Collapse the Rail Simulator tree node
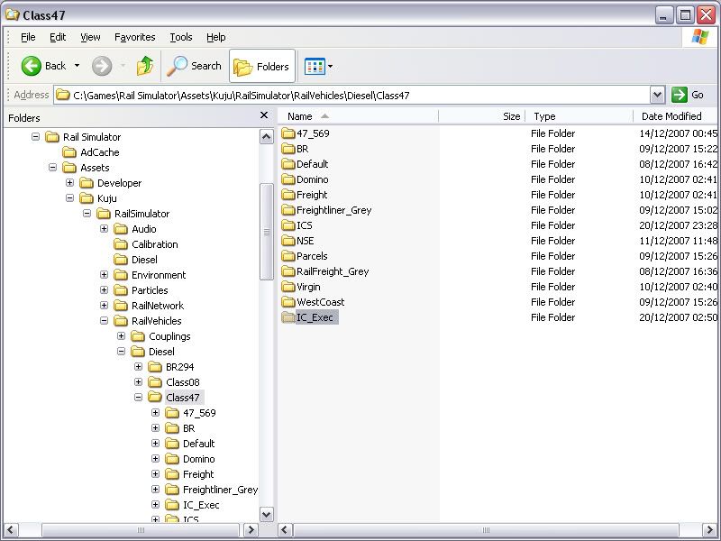Screen dimensions: 721x541 point(35,137)
